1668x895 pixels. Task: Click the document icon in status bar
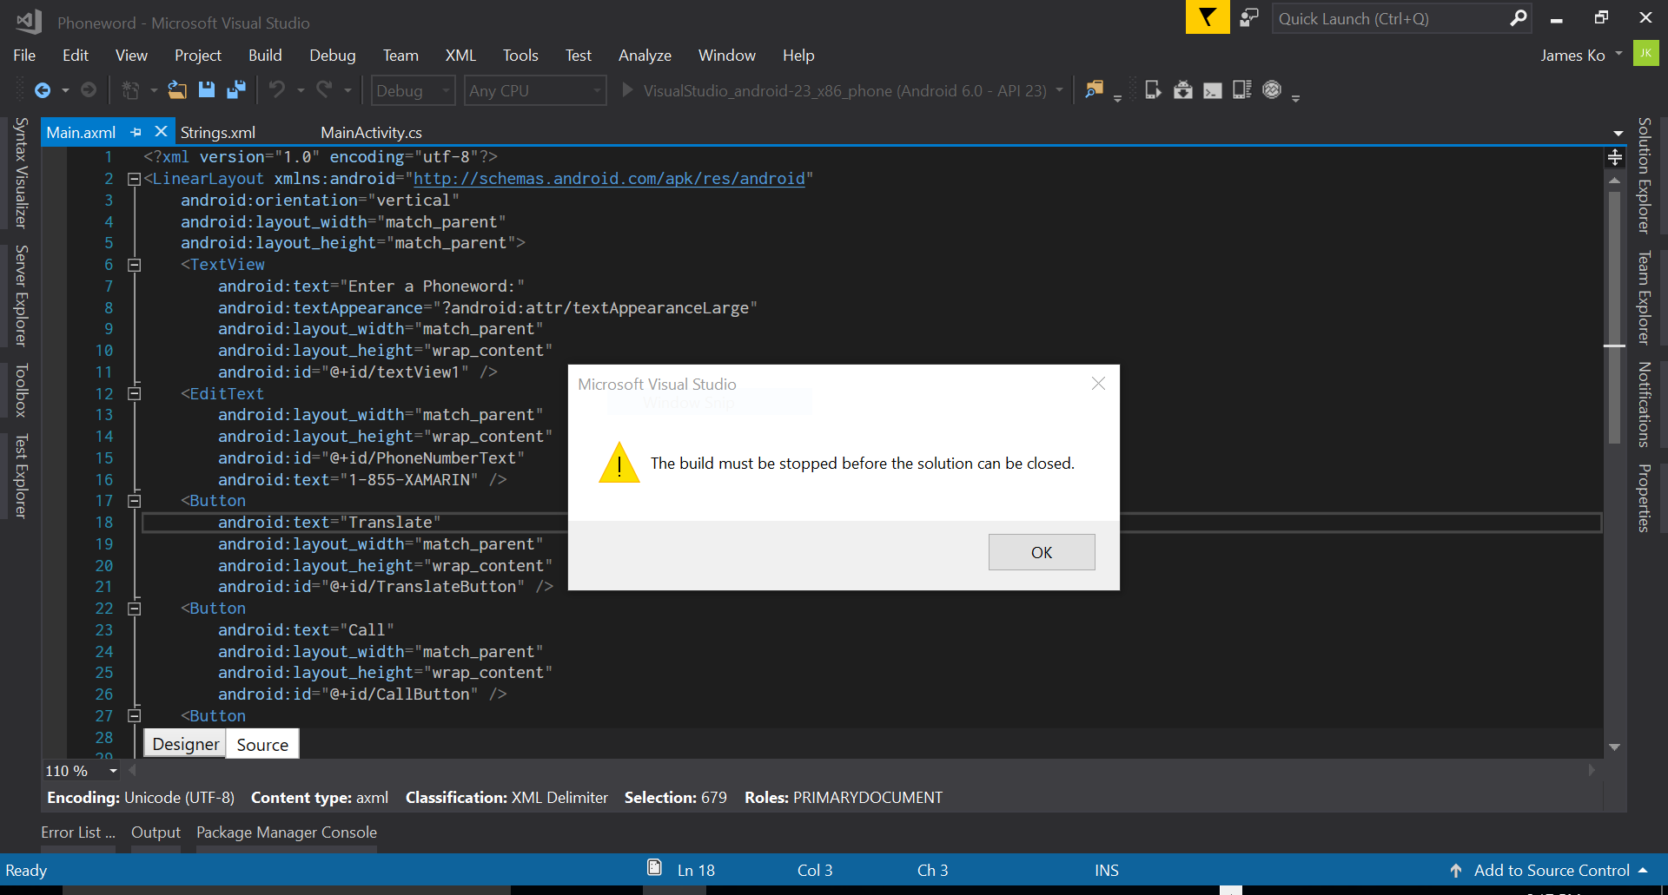click(x=654, y=867)
